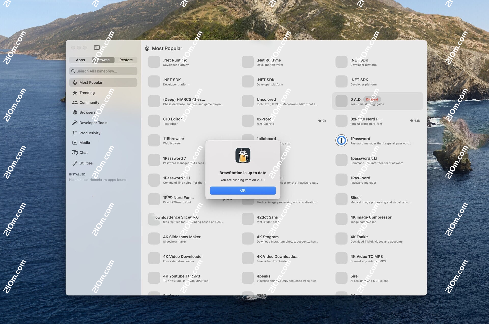The width and height of the screenshot is (489, 324).
Task: Click the Browsers globe icon
Action: [75, 112]
